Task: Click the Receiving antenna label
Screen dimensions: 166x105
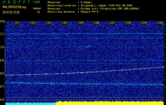Action: [61, 12]
